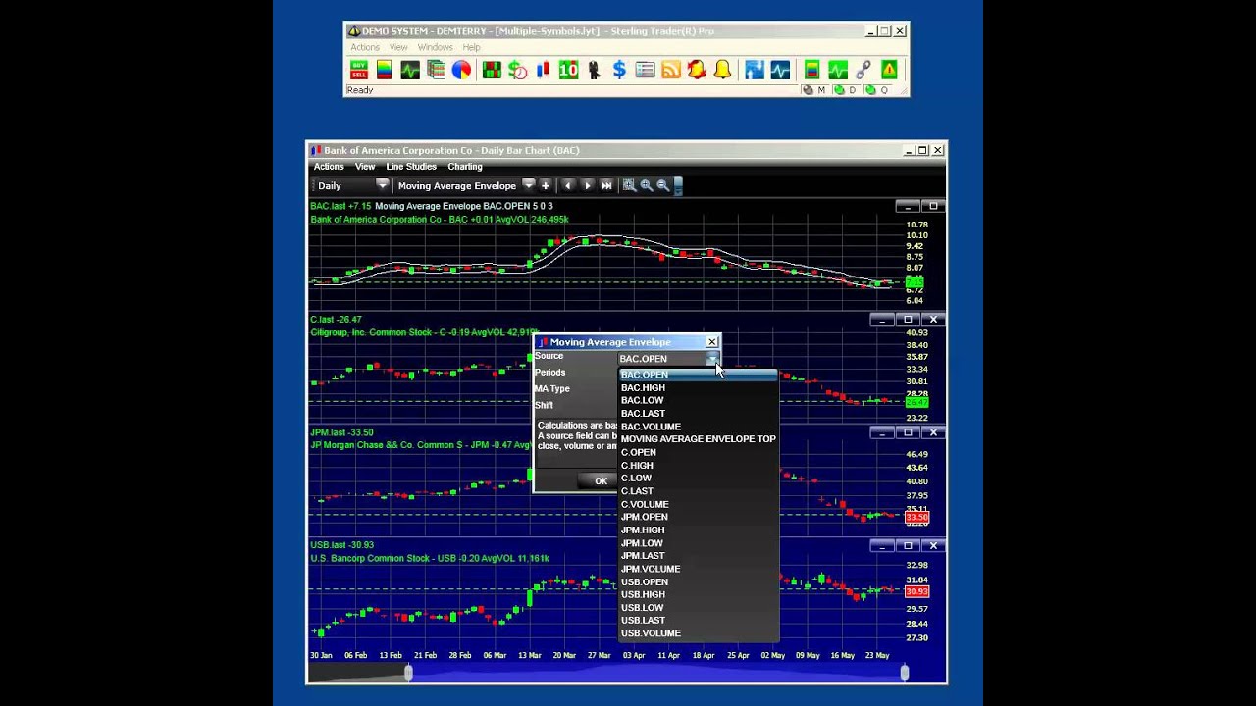The height and width of the screenshot is (706, 1256).
Task: Zoom in on the chart with magnifier plus
Action: tap(646, 185)
